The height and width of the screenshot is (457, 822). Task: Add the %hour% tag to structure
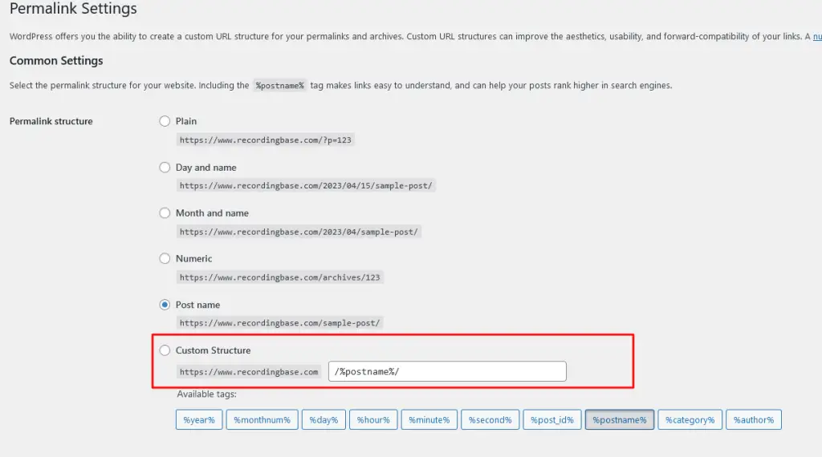[373, 420]
